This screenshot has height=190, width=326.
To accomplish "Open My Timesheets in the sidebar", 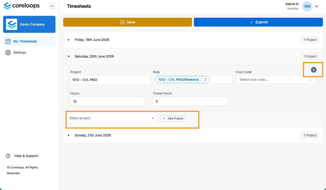I will click(29, 41).
